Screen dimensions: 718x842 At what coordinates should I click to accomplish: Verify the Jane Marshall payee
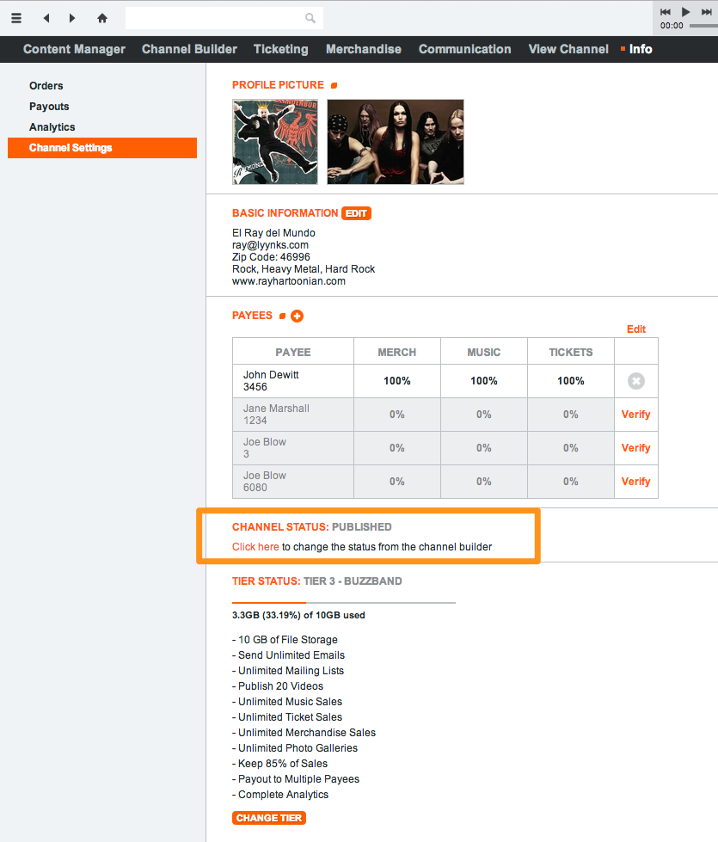tap(635, 415)
